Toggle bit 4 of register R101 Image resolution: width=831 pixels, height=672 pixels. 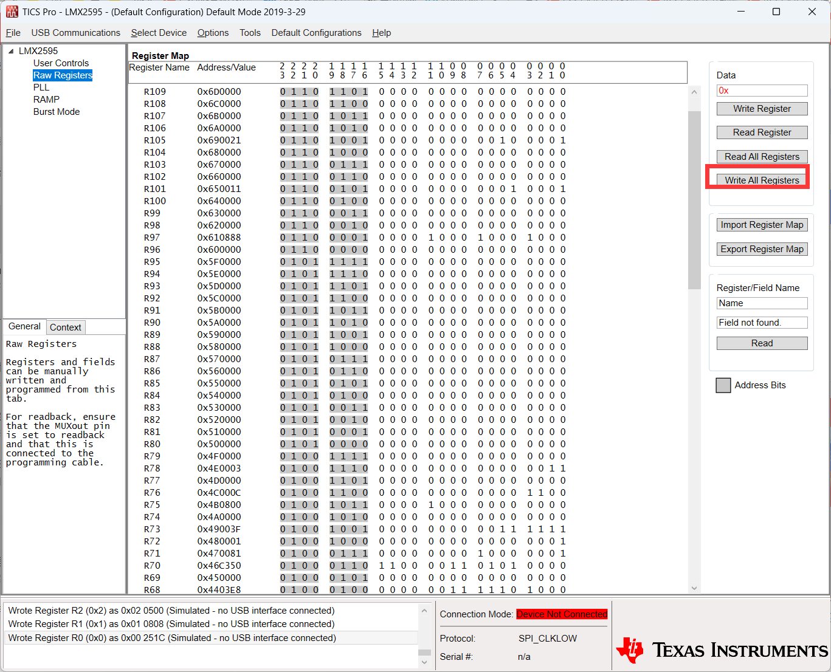pos(514,189)
